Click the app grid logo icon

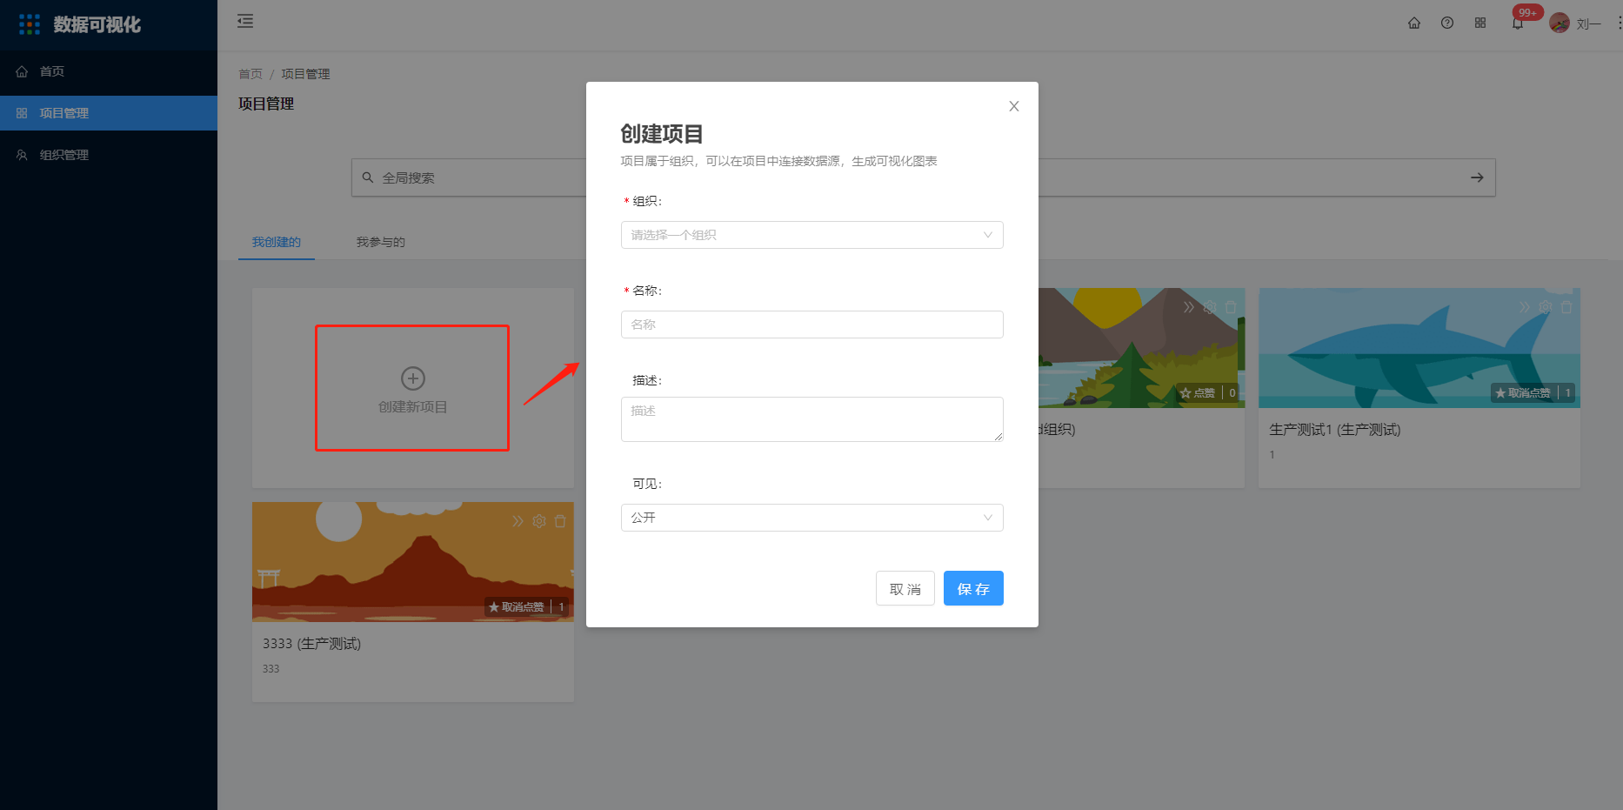(30, 24)
